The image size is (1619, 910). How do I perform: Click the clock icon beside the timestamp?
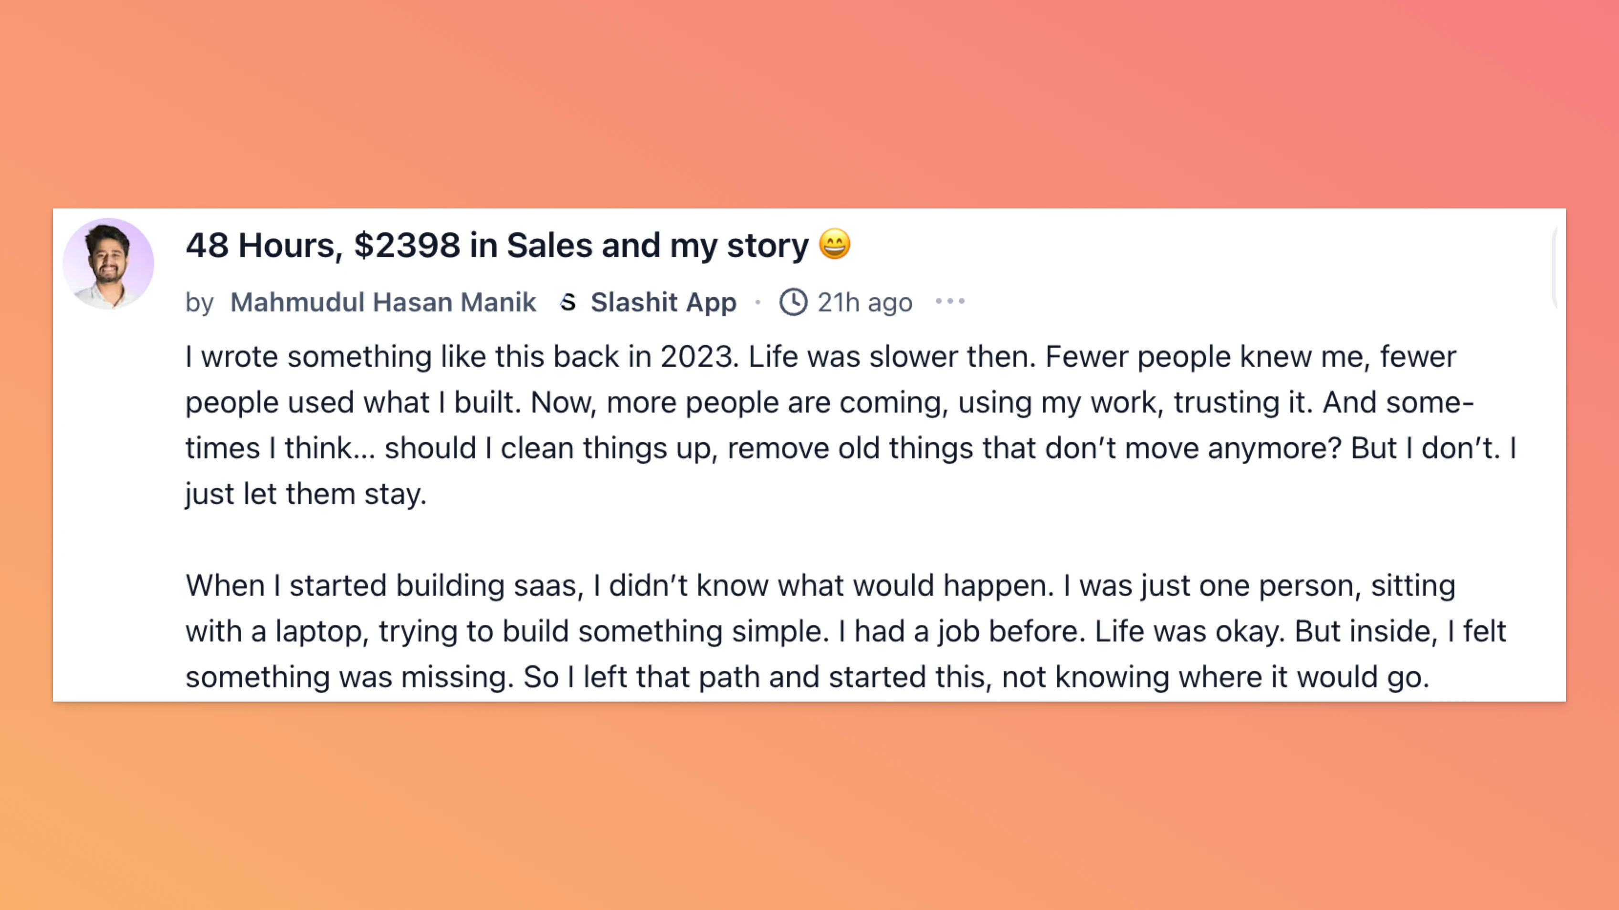coord(793,302)
